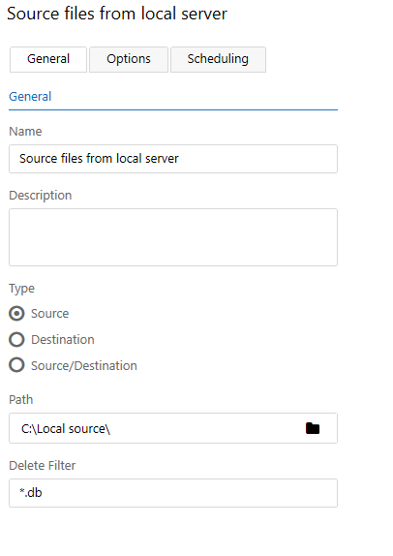Click the 'Description' field label
This screenshot has width=393, height=556.
pyautogui.click(x=41, y=196)
